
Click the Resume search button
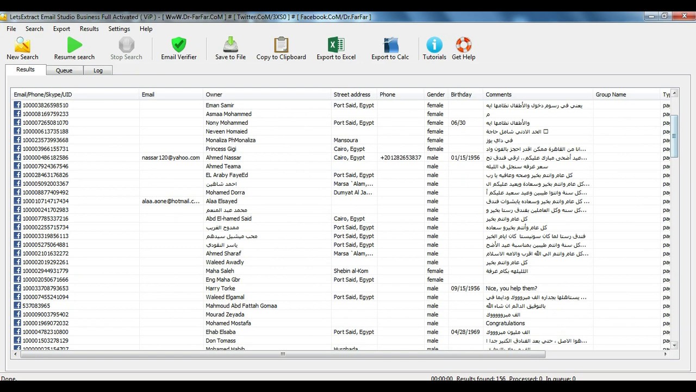pyautogui.click(x=74, y=48)
